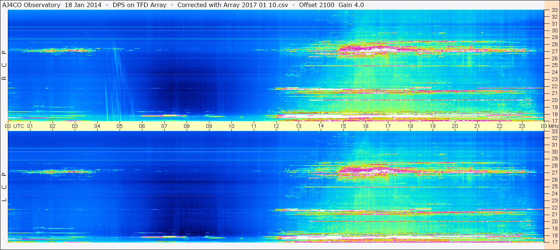
Task: Click the 33 MHz tick label of the LCP panel
Action: click(x=554, y=131)
